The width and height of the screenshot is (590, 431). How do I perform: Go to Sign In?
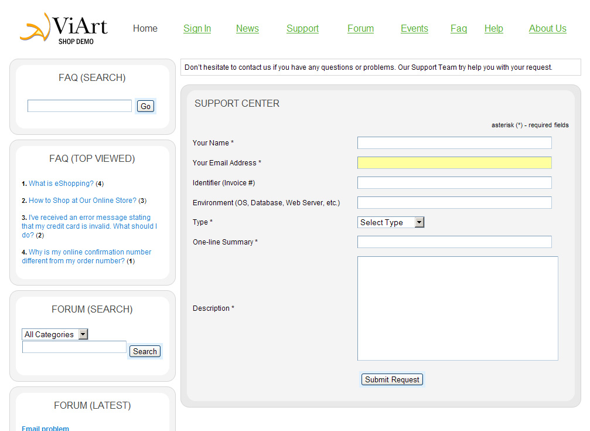(x=197, y=29)
